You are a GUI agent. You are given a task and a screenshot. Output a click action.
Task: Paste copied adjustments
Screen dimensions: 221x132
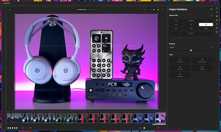pyautogui.click(x=26, y=128)
